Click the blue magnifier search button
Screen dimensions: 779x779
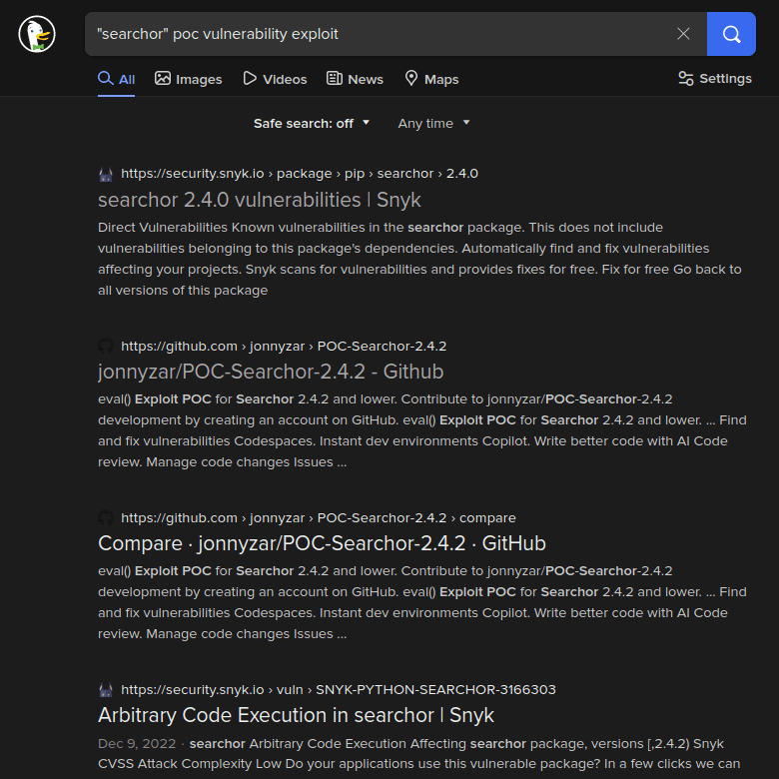(x=731, y=34)
